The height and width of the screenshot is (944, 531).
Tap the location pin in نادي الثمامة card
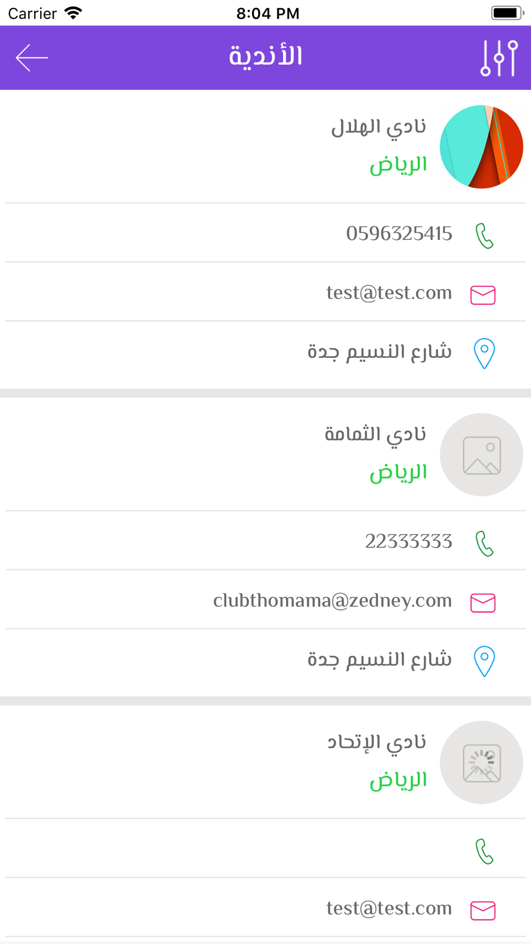pyautogui.click(x=484, y=662)
